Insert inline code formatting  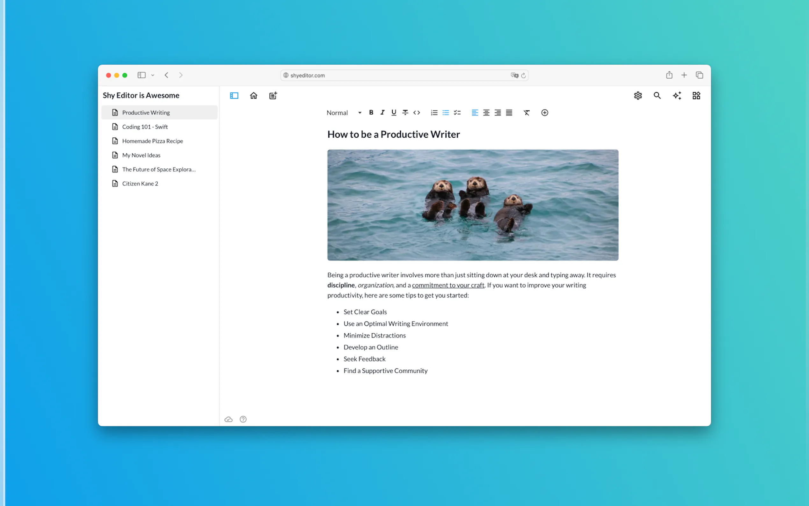(416, 113)
